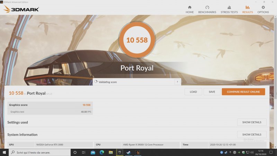Click the Settings used heading

[18, 122]
